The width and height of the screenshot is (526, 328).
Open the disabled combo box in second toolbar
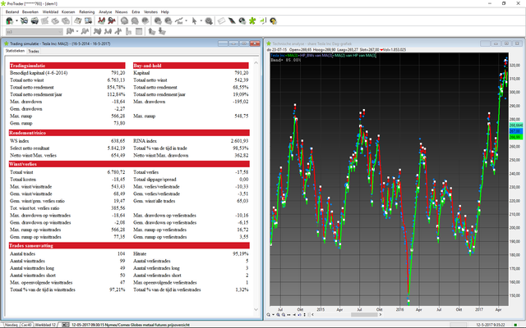[x=35, y=32]
